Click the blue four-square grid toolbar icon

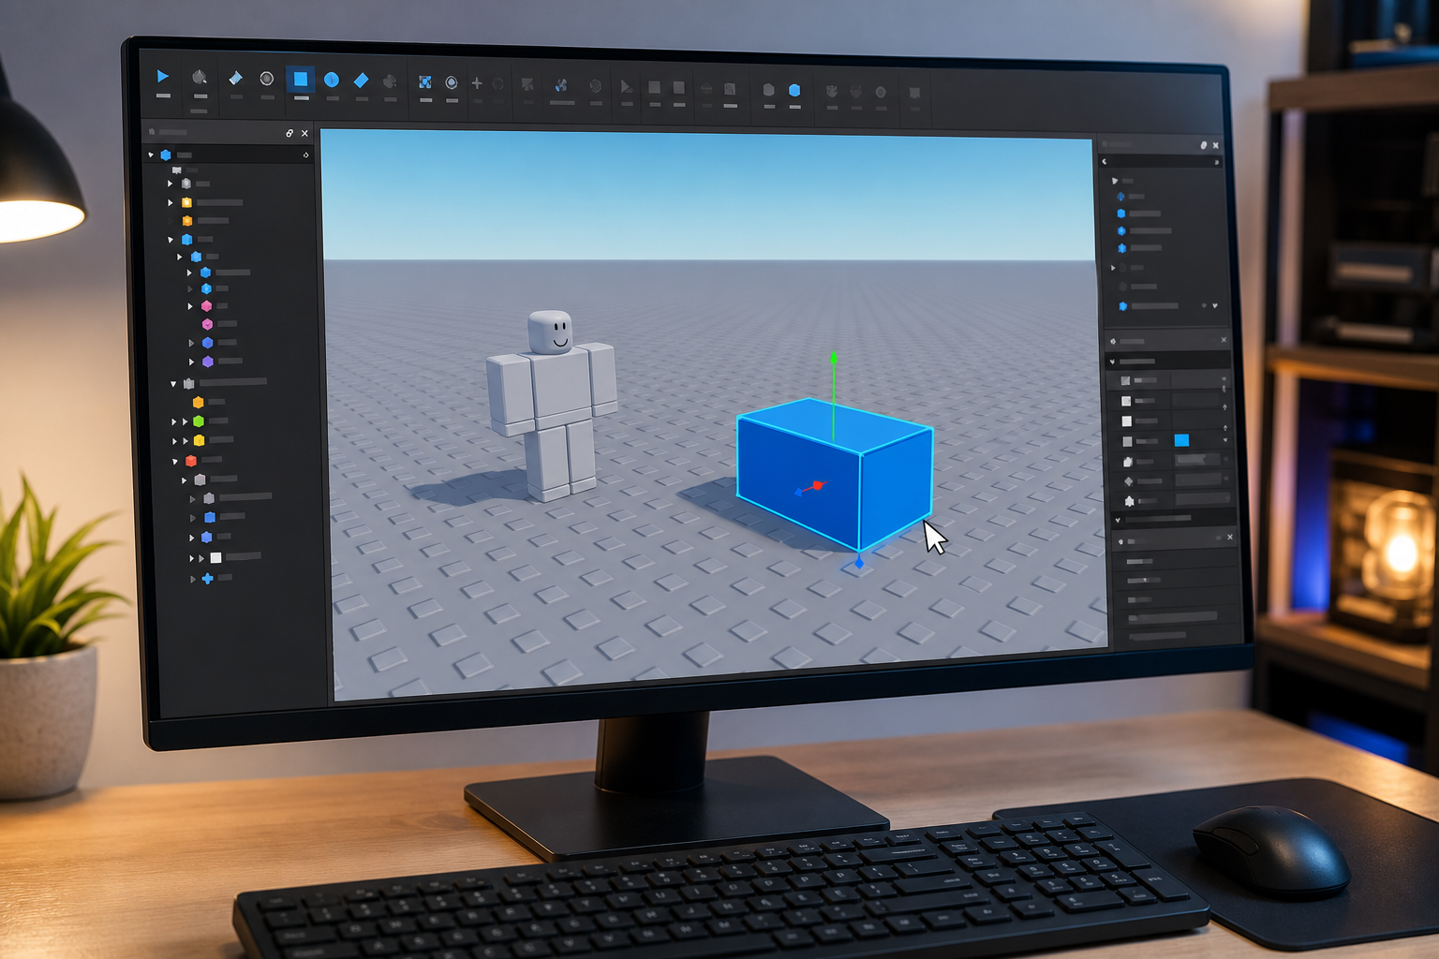(x=425, y=82)
